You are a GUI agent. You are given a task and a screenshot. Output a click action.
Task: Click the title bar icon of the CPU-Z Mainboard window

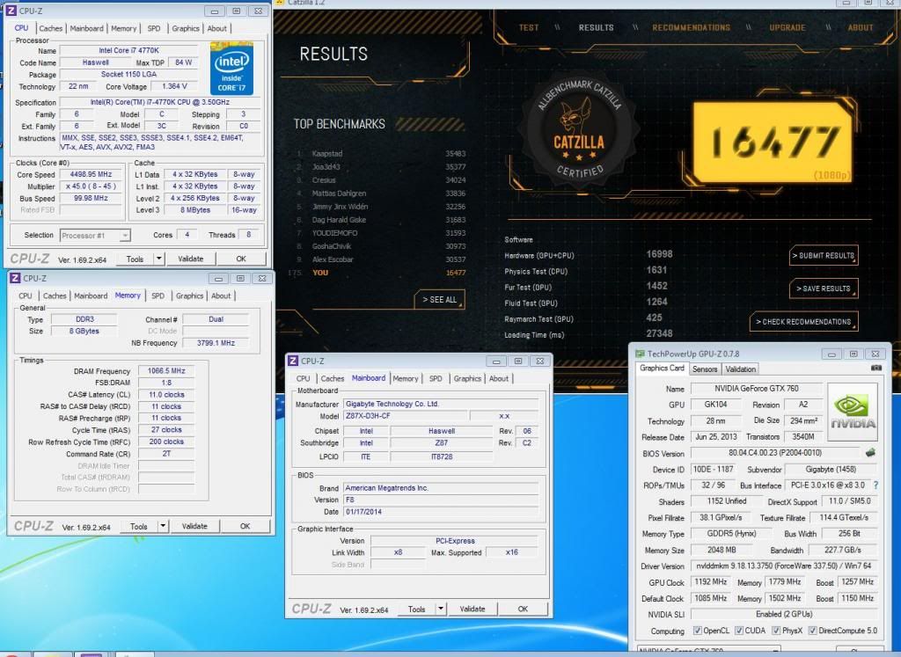point(293,361)
